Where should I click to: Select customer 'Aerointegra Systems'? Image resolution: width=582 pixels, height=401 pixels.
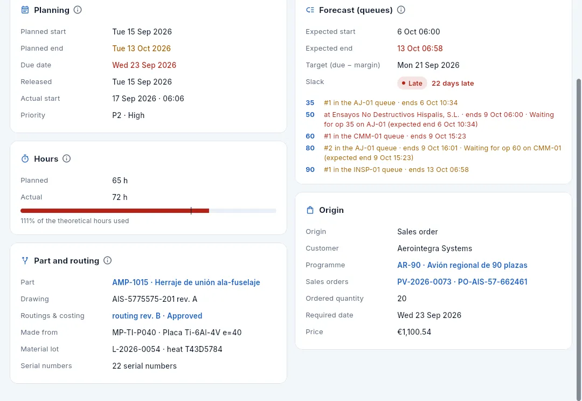[434, 248]
